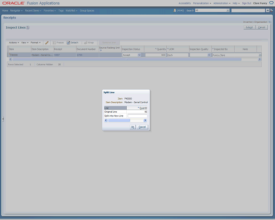Click Document Number column header

(x=88, y=49)
